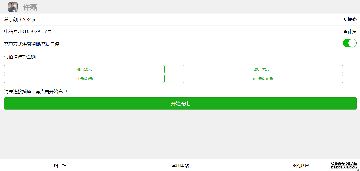Click the 报修 text link
This screenshot has width=360, height=171.
click(x=352, y=20)
